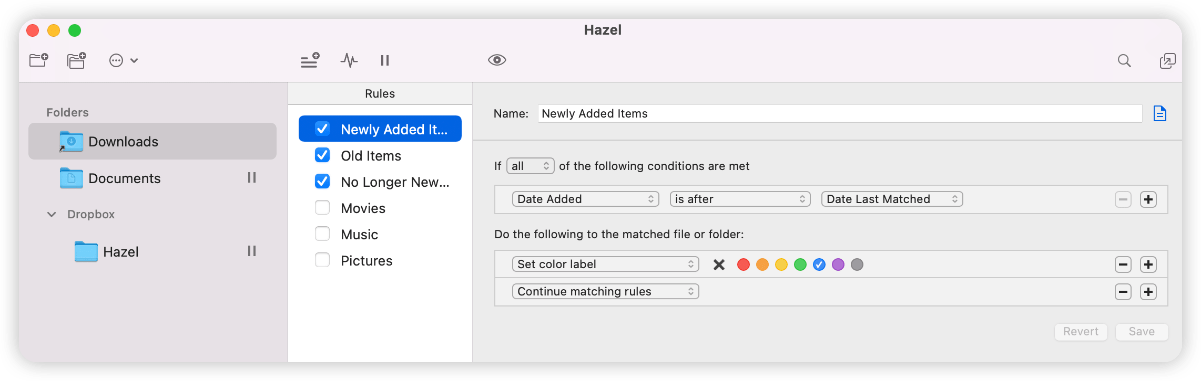This screenshot has height=381, width=1201.
Task: Collapse the Dropbox folder group
Action: tap(52, 214)
